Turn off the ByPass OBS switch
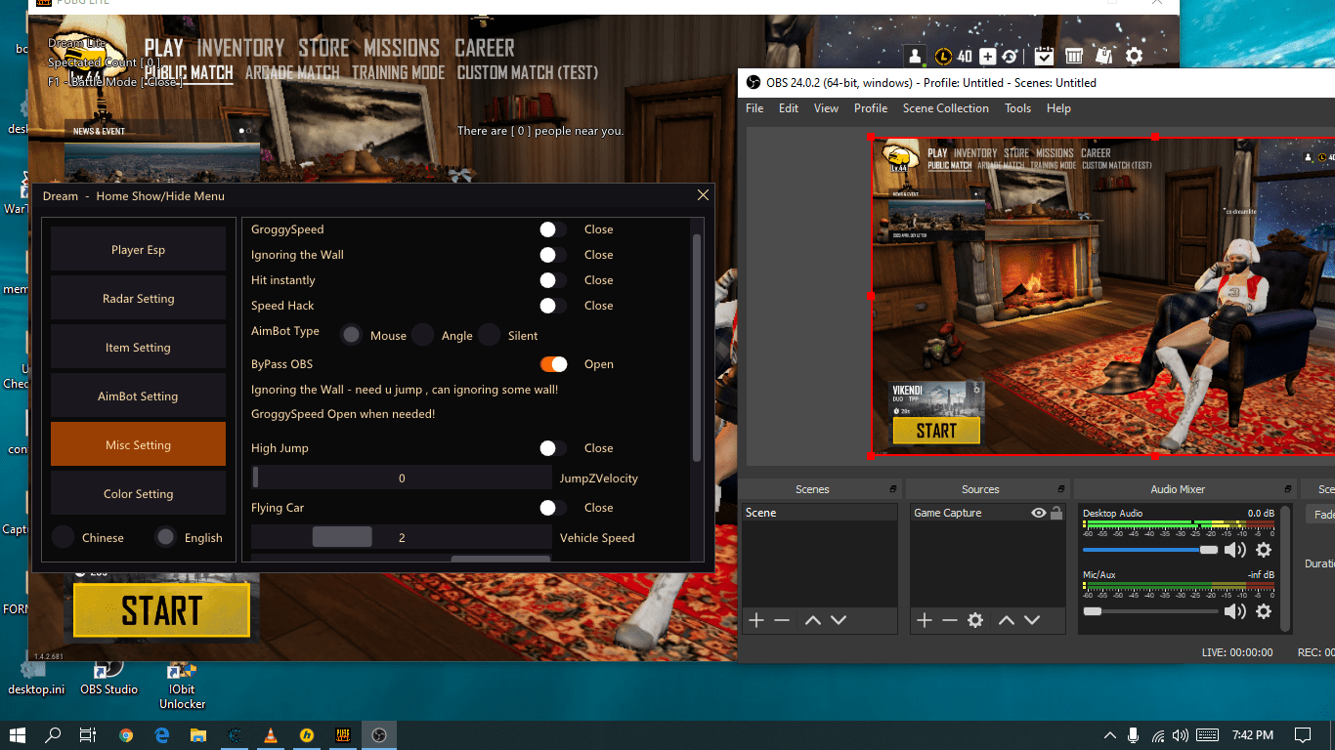The image size is (1335, 750). point(554,364)
